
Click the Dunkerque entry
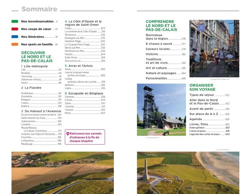point(41,93)
